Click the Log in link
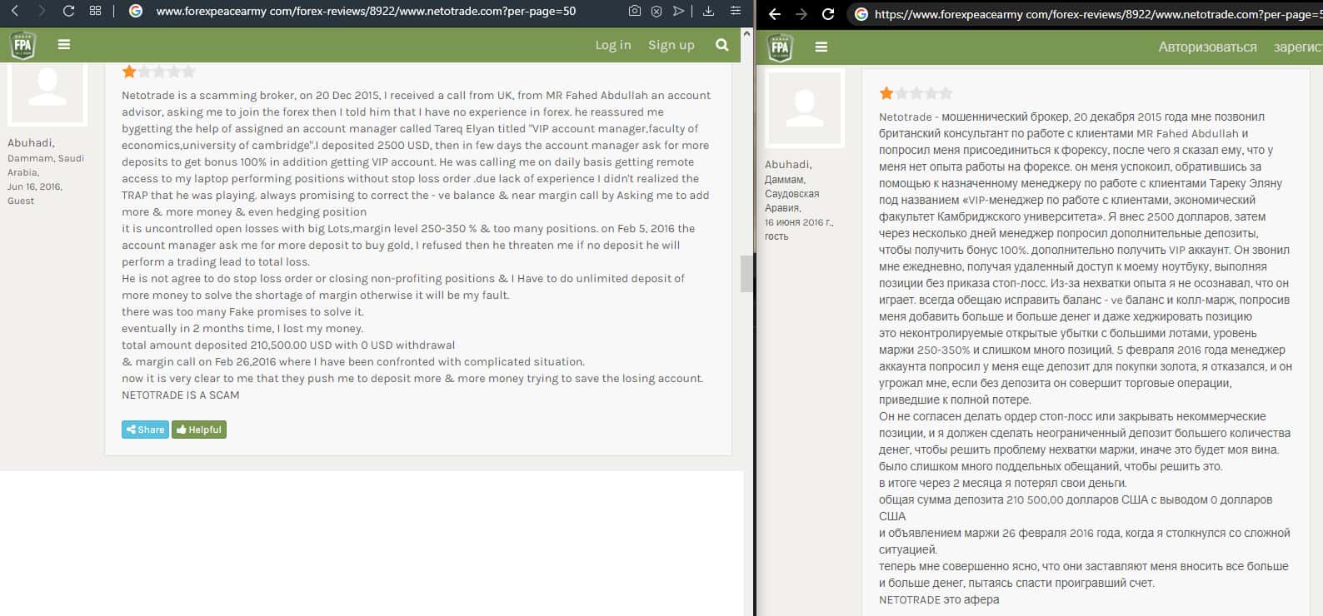1323x616 pixels. [x=613, y=45]
